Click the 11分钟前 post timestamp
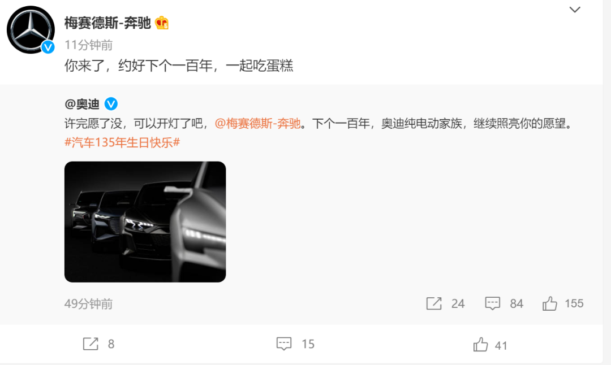 [x=88, y=45]
